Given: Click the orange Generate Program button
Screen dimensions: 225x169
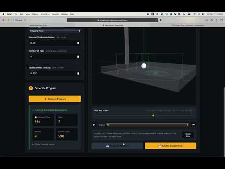Looking at the screenshot, I should [55, 99].
